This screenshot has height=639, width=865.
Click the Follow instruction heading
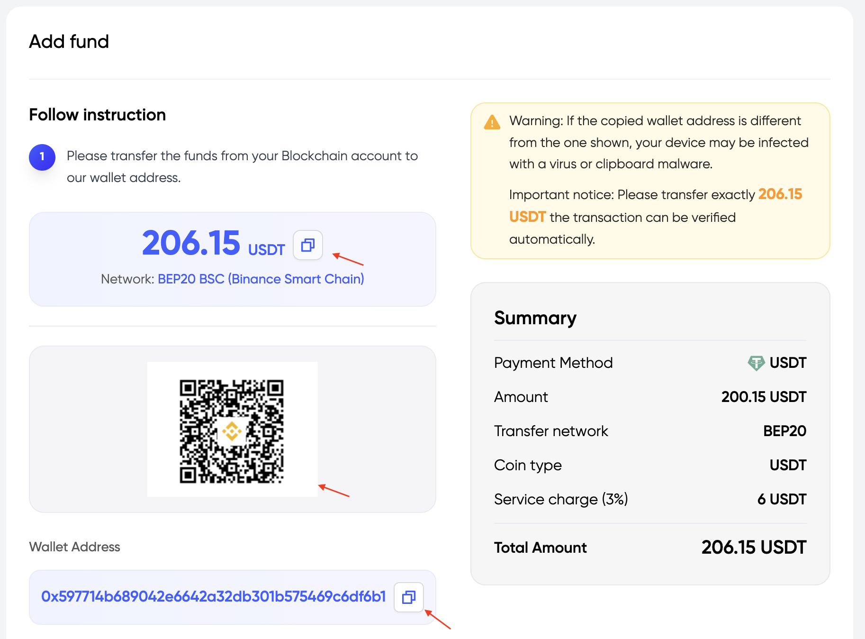(x=97, y=114)
